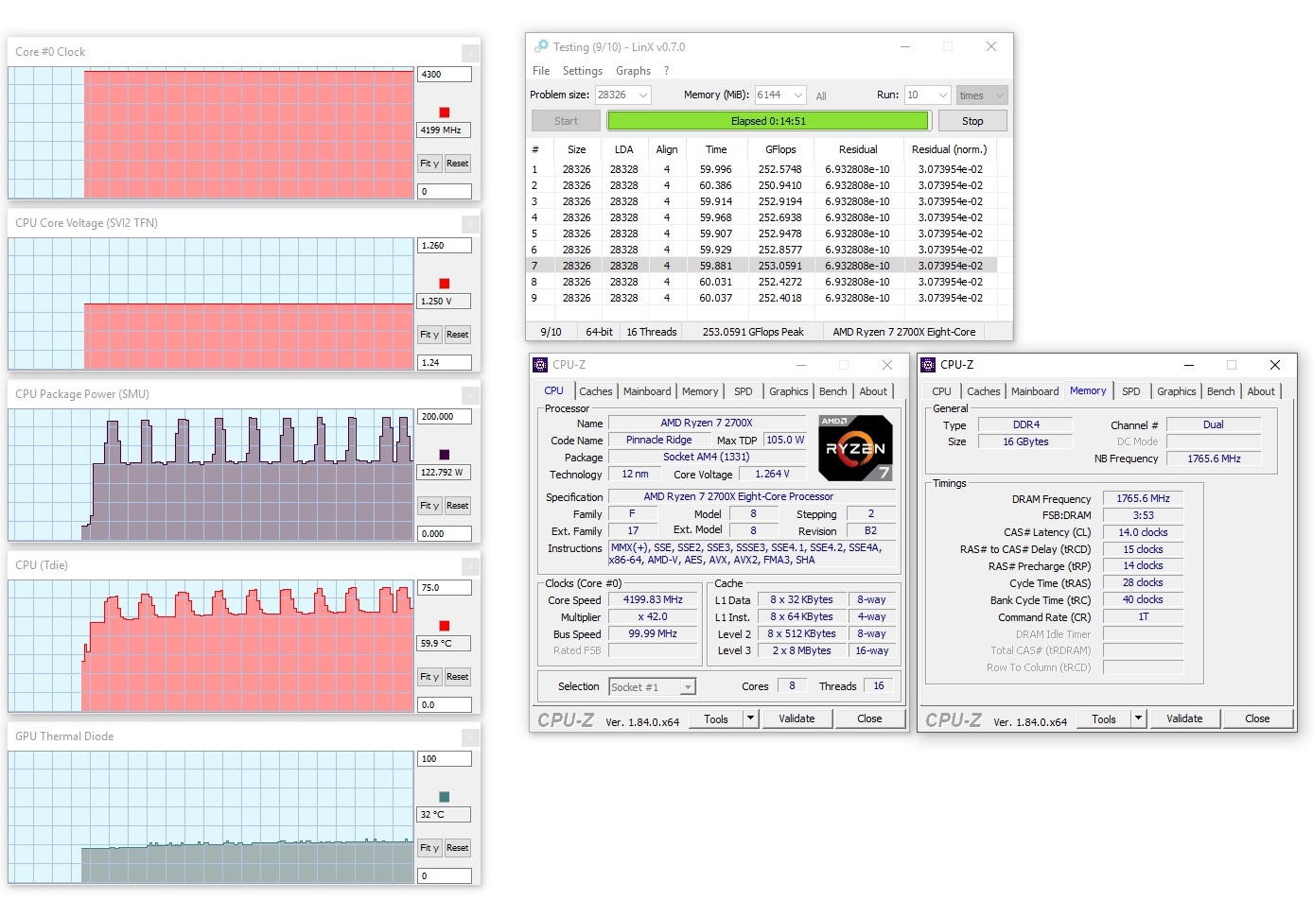Open the Problem size dropdown in LinX

click(x=643, y=95)
